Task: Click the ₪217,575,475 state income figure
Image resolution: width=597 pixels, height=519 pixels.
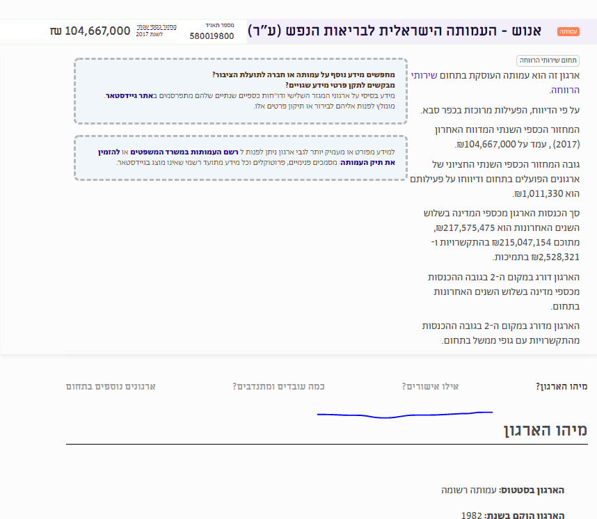Action: 465,227
